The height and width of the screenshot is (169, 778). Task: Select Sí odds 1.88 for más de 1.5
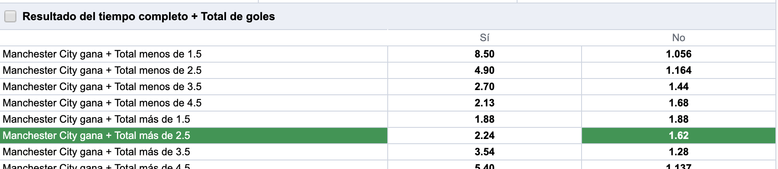coord(484,119)
